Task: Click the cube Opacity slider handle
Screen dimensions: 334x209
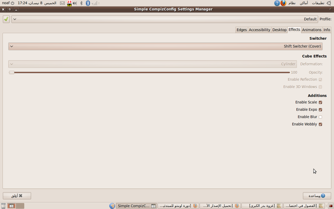Action: [x=11, y=72]
